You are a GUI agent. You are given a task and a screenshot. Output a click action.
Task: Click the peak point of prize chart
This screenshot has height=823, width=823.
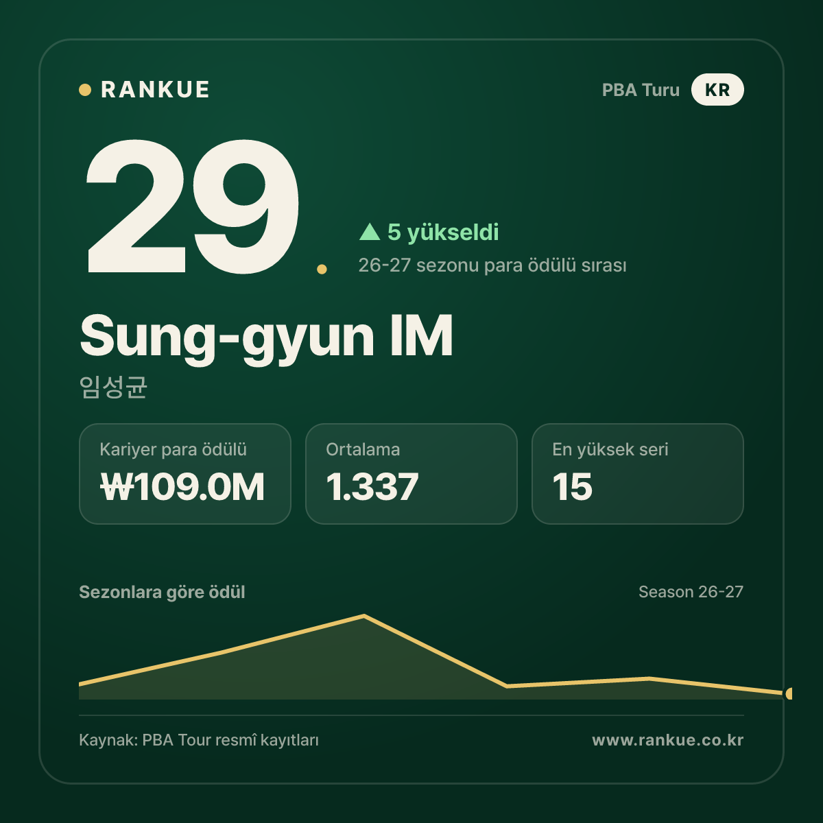click(x=364, y=616)
